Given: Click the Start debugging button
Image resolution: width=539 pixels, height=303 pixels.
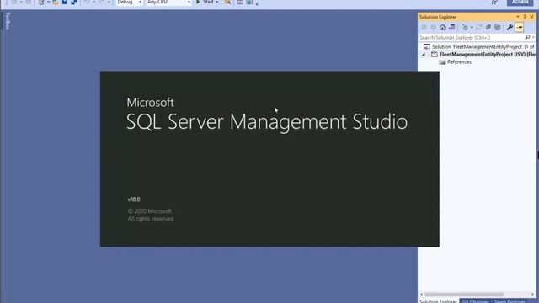Looking at the screenshot, I should point(205,2).
